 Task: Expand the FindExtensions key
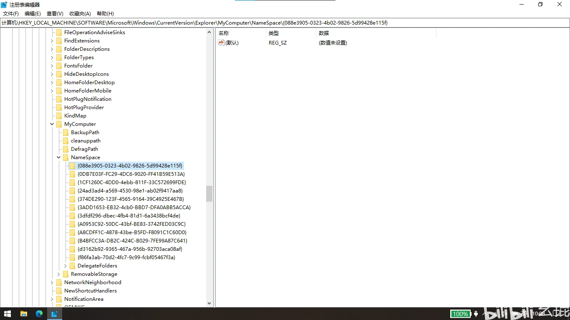[52, 41]
